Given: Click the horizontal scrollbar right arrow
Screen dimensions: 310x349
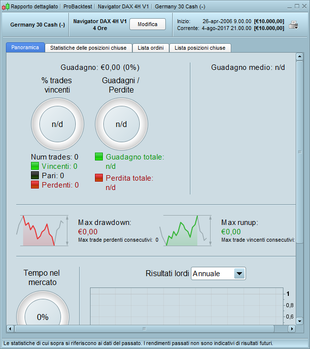Looking at the screenshot, I should point(292,328).
